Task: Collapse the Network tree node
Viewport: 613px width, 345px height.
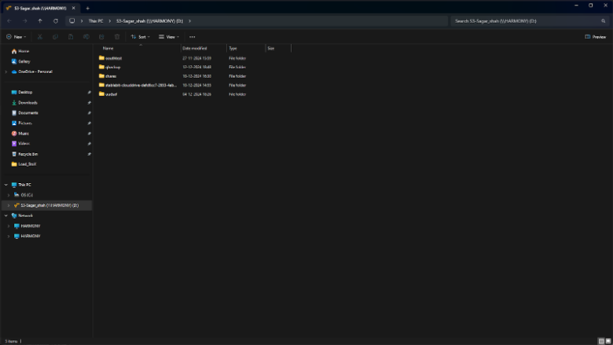Action: point(6,215)
